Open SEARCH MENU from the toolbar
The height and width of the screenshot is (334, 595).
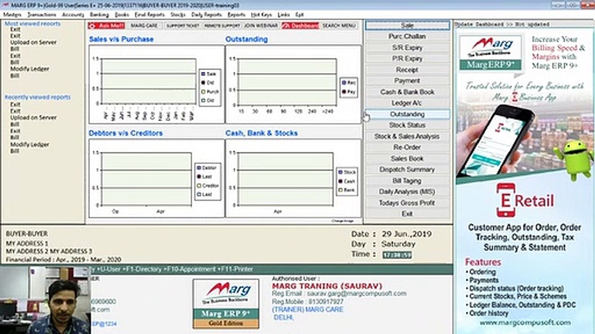tap(339, 26)
